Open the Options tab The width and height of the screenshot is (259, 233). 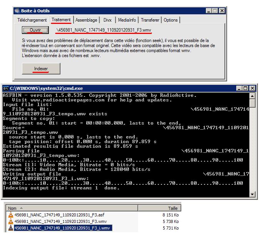tap(170, 20)
